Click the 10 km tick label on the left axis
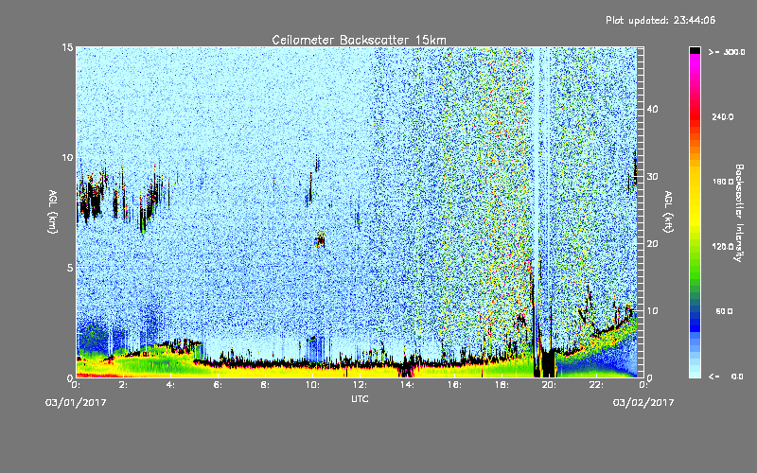The height and width of the screenshot is (473, 757). point(67,157)
